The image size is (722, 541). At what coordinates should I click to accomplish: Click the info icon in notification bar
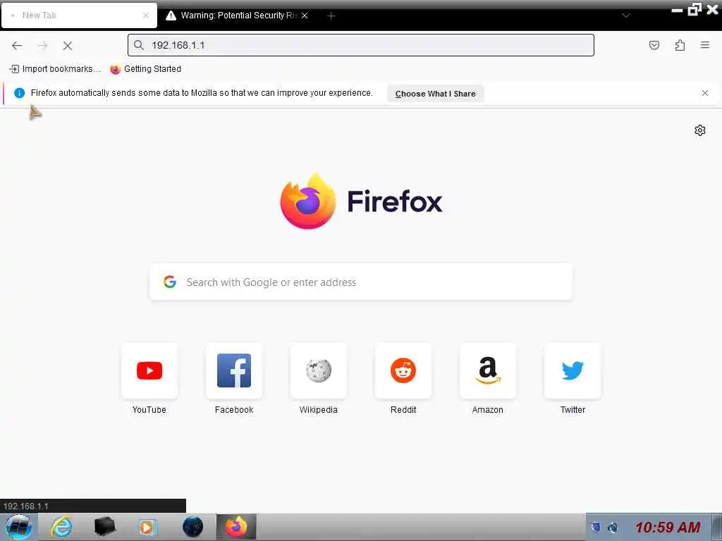[x=19, y=93]
